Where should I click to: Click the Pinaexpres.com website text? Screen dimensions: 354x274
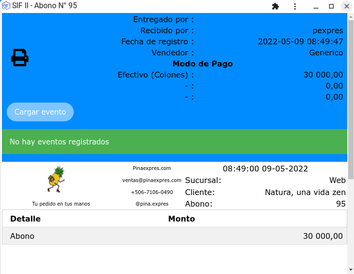pos(152,168)
